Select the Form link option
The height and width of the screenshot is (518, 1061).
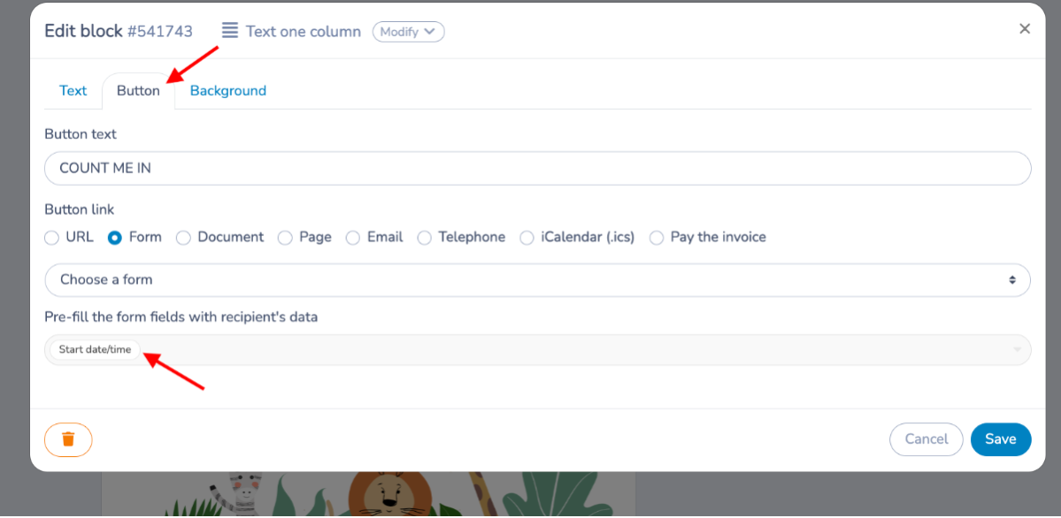[115, 238]
